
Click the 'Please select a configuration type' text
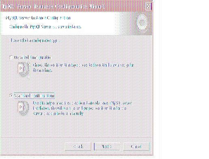(x=35, y=40)
